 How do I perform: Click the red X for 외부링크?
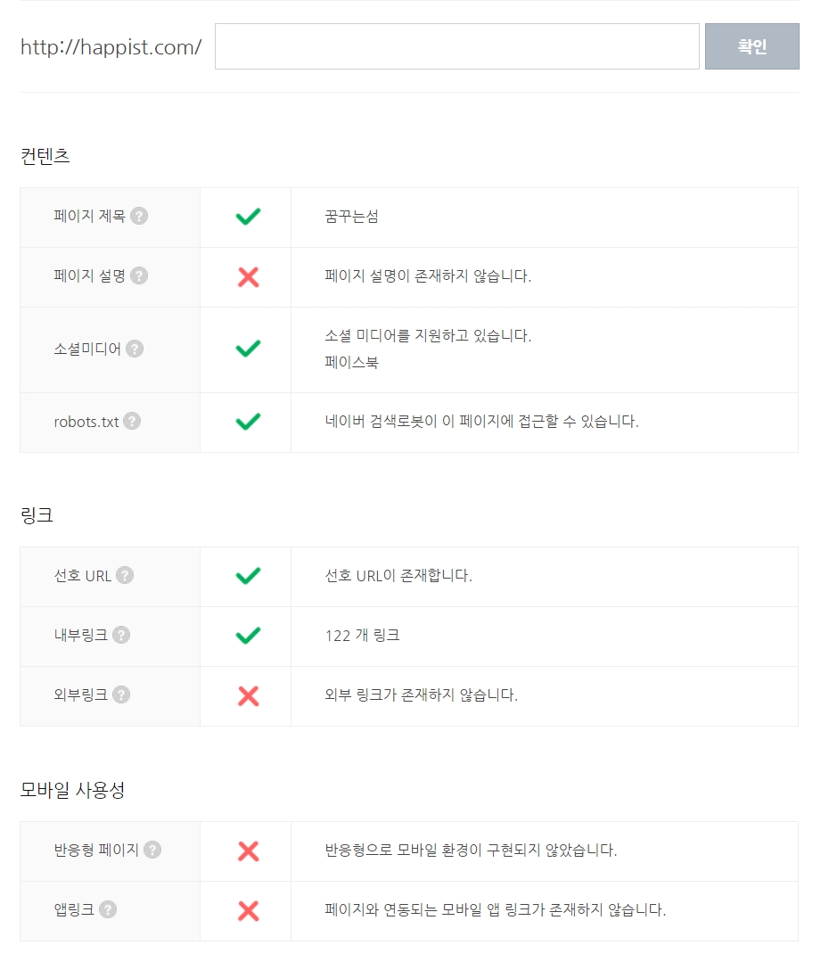point(248,695)
